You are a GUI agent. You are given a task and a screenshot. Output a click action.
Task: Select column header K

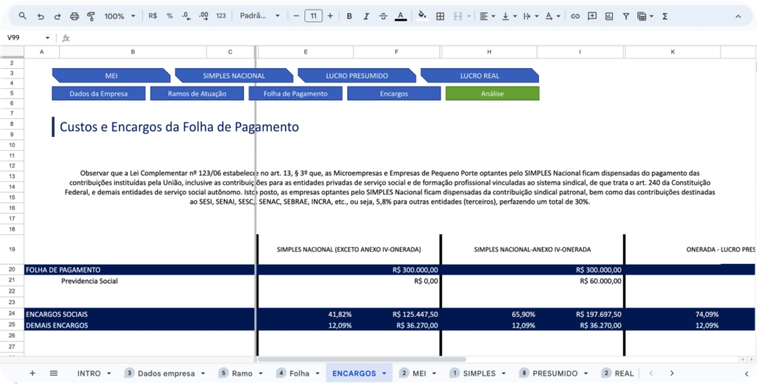coord(673,52)
